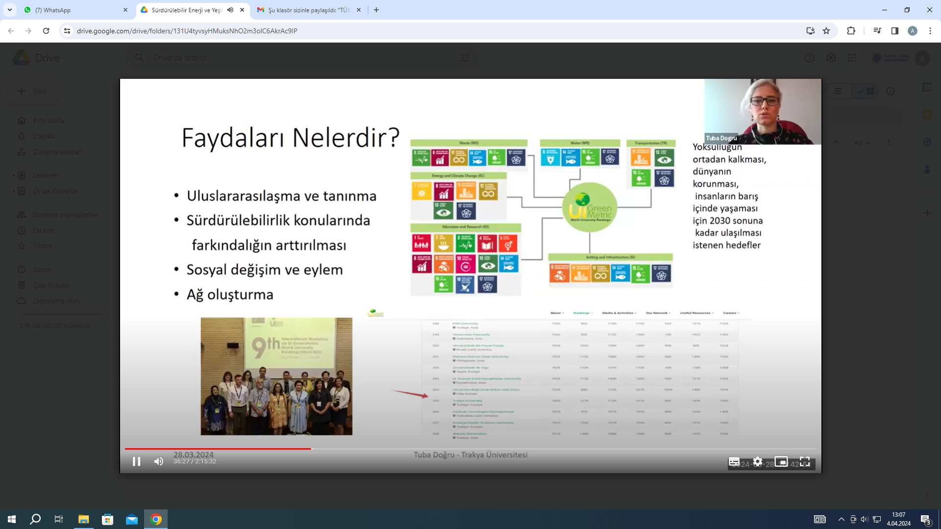941x529 pixels.
Task: Open new browser tab
Action: pyautogui.click(x=376, y=10)
